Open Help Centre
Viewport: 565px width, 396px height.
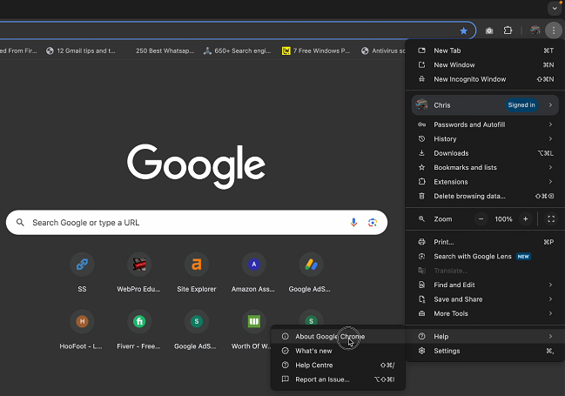pos(338,365)
